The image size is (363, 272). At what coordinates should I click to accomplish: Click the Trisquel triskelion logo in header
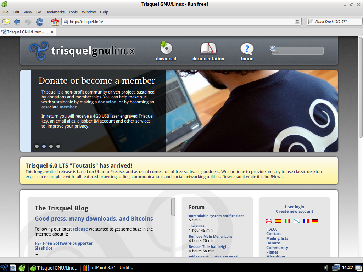click(39, 51)
